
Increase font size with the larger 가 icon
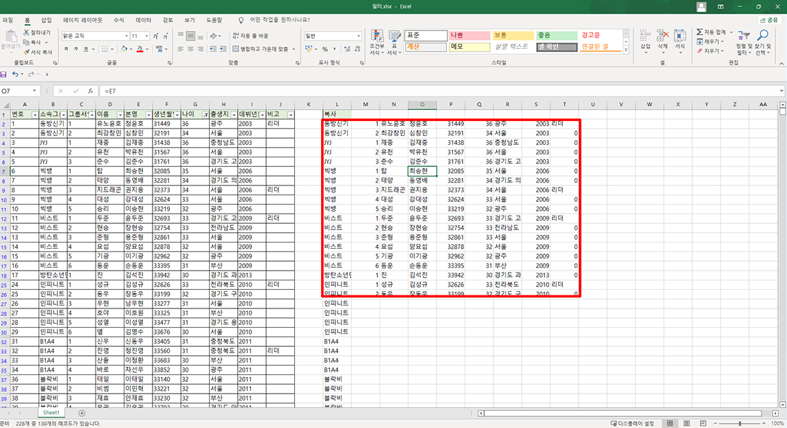pyautogui.click(x=155, y=36)
